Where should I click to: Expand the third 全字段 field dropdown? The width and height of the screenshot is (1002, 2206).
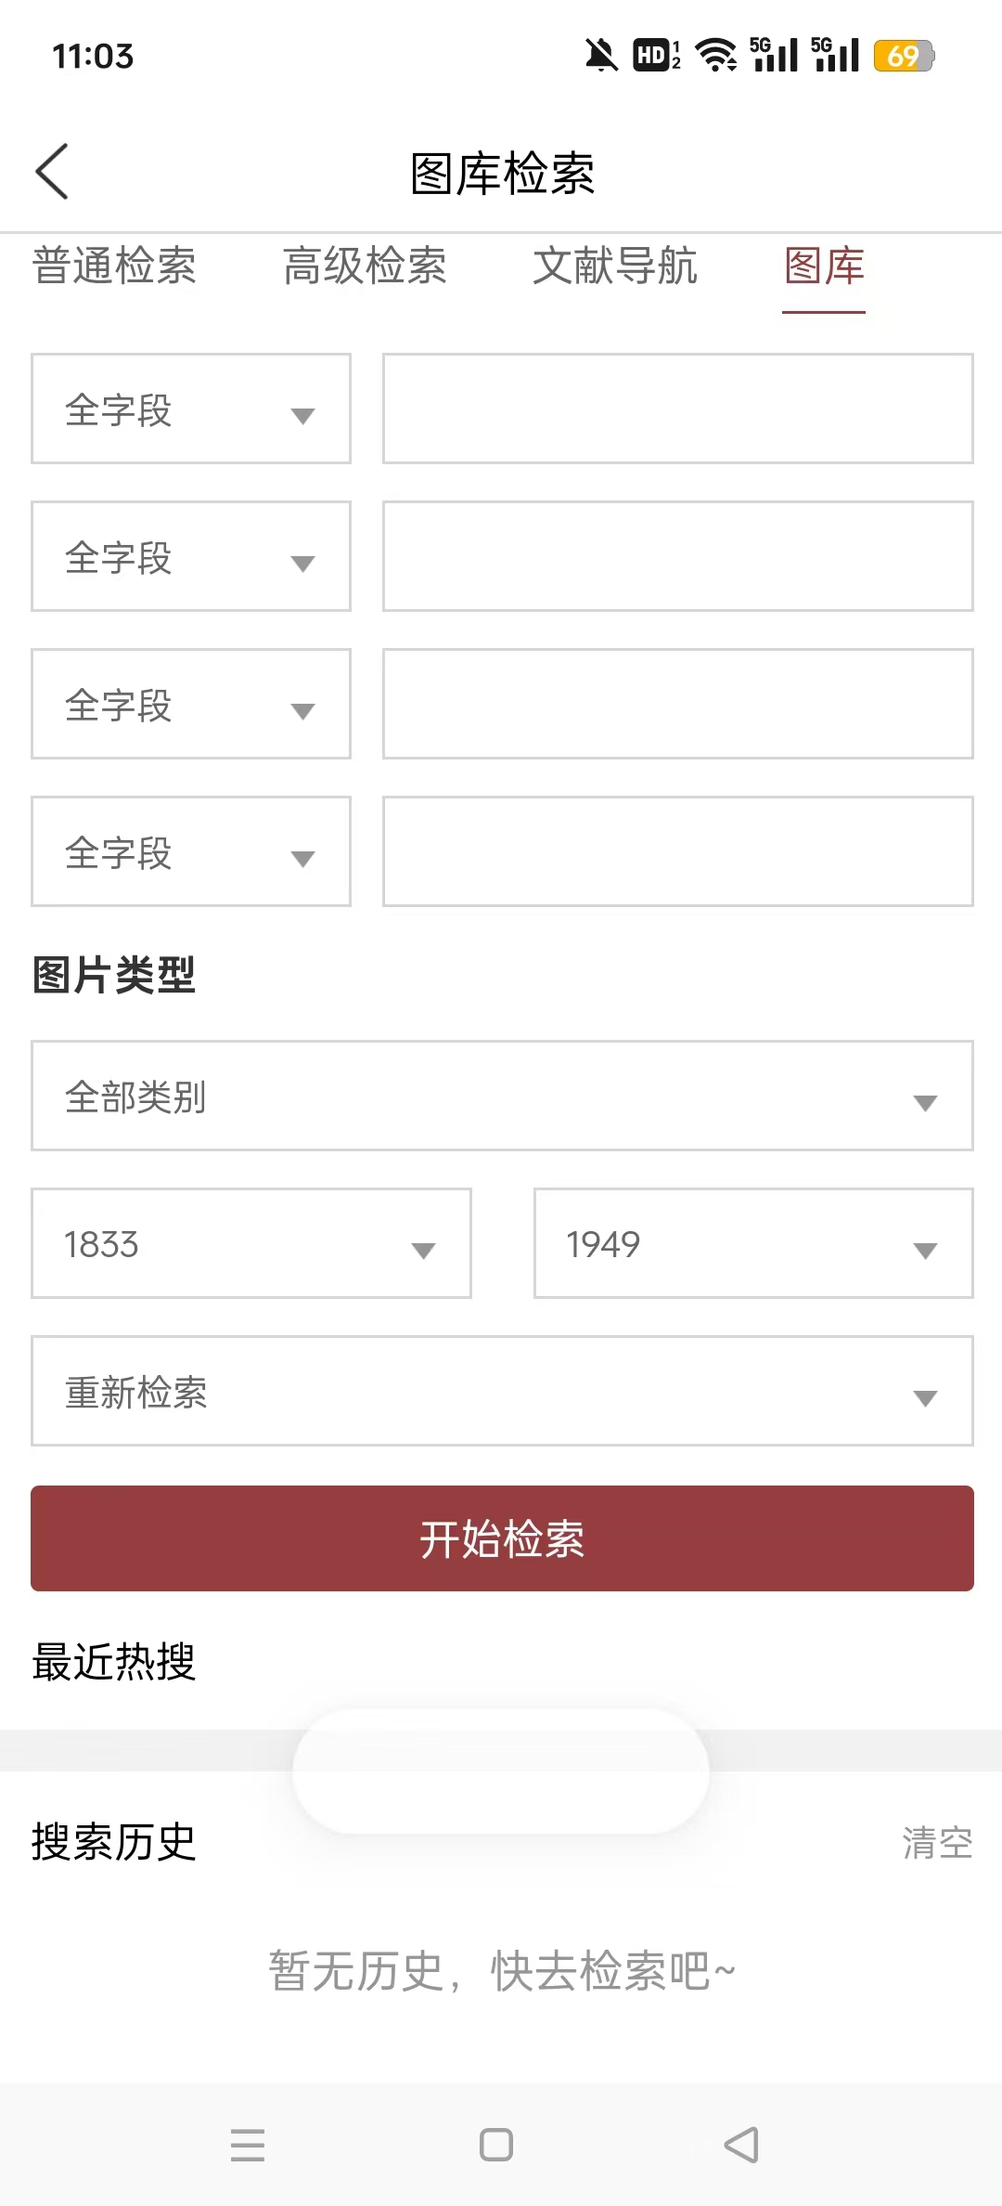(x=191, y=704)
